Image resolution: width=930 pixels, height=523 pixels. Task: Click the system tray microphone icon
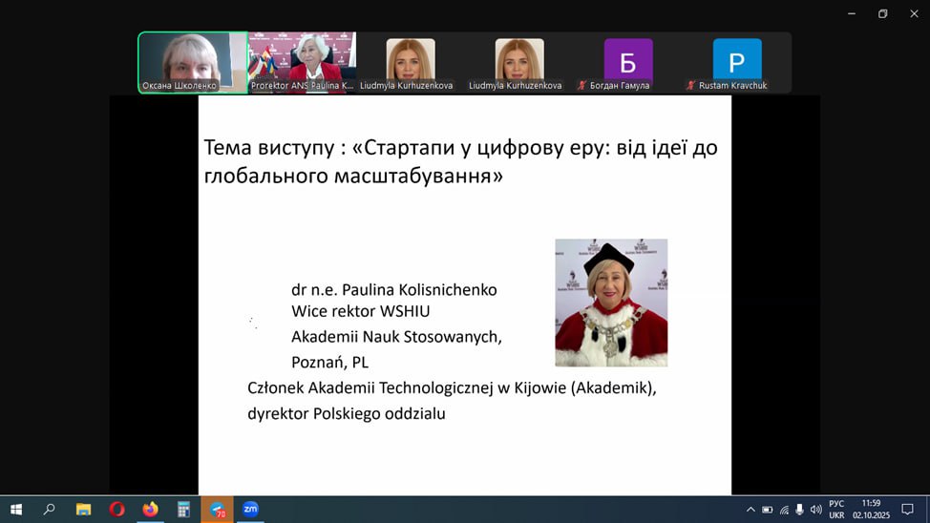click(x=799, y=509)
